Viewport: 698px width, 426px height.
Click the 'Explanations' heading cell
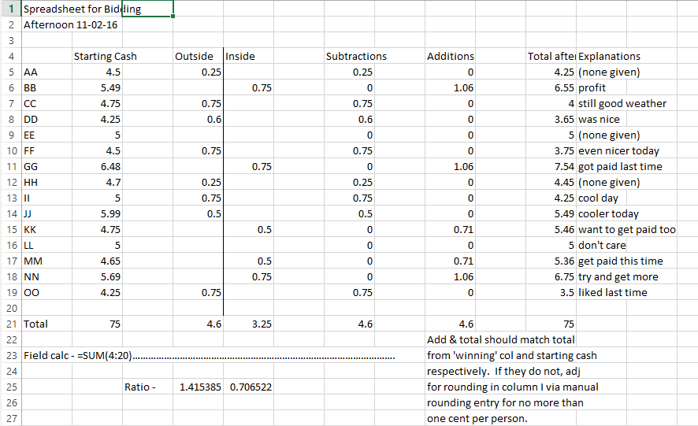609,57
